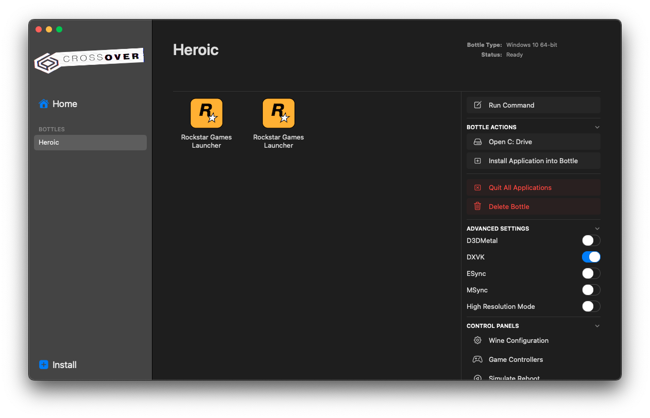
Task: Click the Install label in sidebar
Action: point(64,364)
